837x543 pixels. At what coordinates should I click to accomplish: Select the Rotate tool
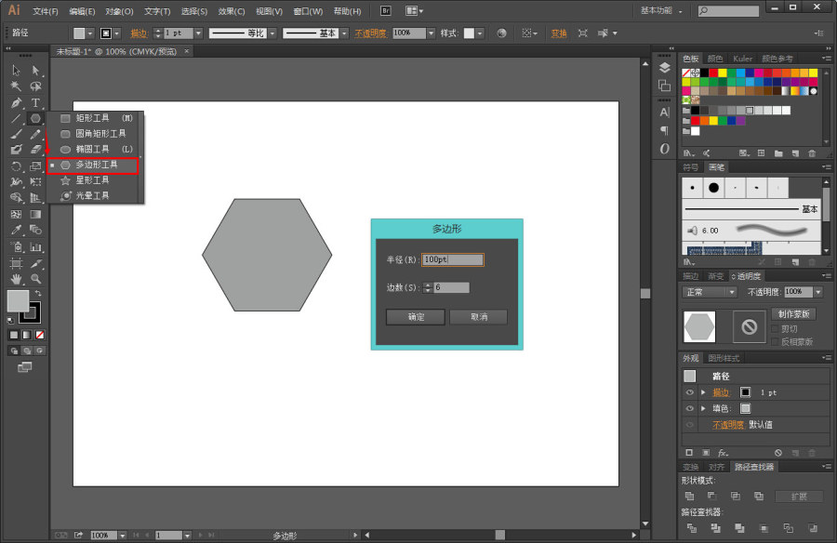[x=16, y=166]
